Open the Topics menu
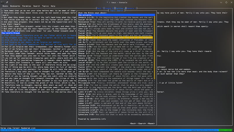The height and width of the screenshot is (132, 234). coord(45,6)
